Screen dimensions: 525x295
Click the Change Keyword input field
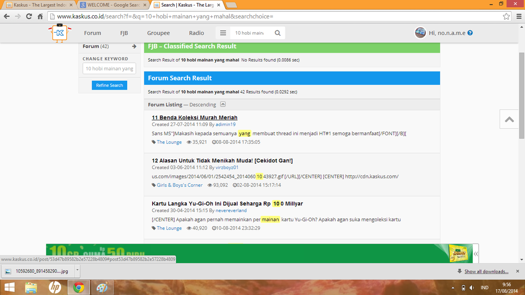point(109,68)
